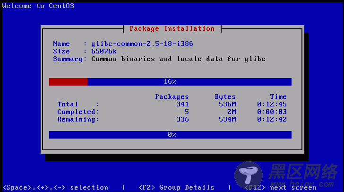
Task: Click the size value 65076k
Action: coord(104,51)
